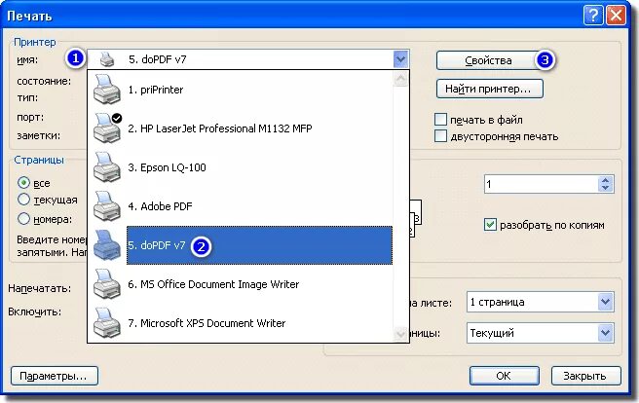Image resolution: width=639 pixels, height=403 pixels.
Task: Uncheck 'разобрать по копиям'
Action: coord(490,224)
